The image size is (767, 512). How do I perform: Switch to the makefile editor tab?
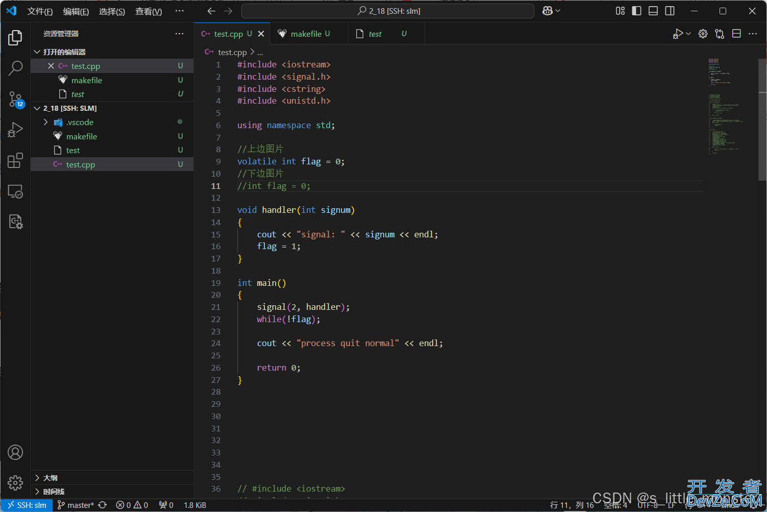point(309,34)
